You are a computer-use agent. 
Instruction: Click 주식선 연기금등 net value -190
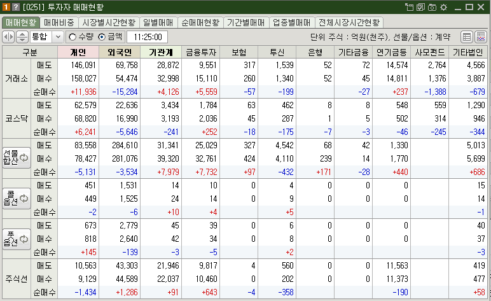400,292
